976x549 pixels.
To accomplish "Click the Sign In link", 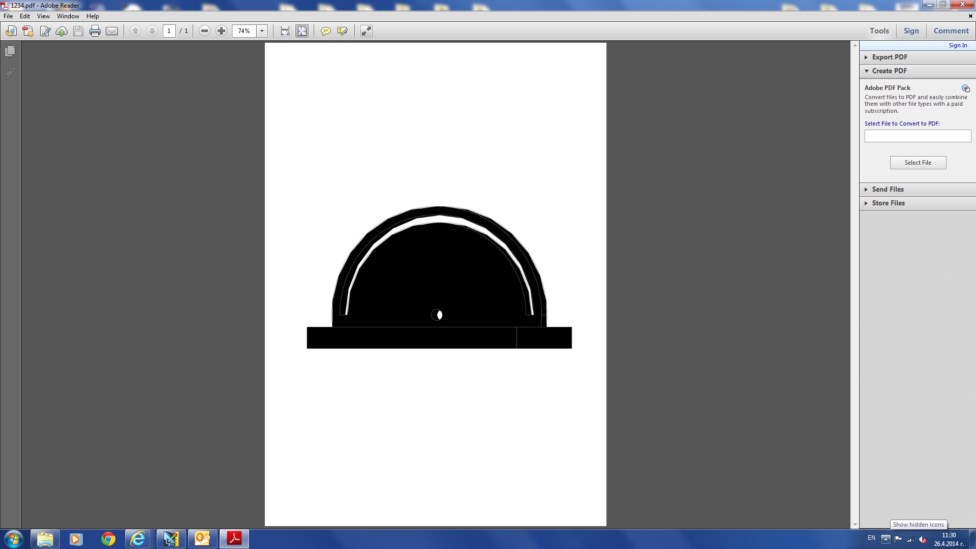I will tap(958, 45).
